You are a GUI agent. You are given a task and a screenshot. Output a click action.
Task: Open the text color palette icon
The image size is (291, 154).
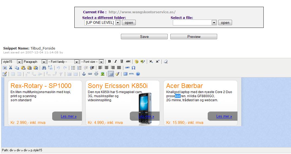tap(136, 61)
